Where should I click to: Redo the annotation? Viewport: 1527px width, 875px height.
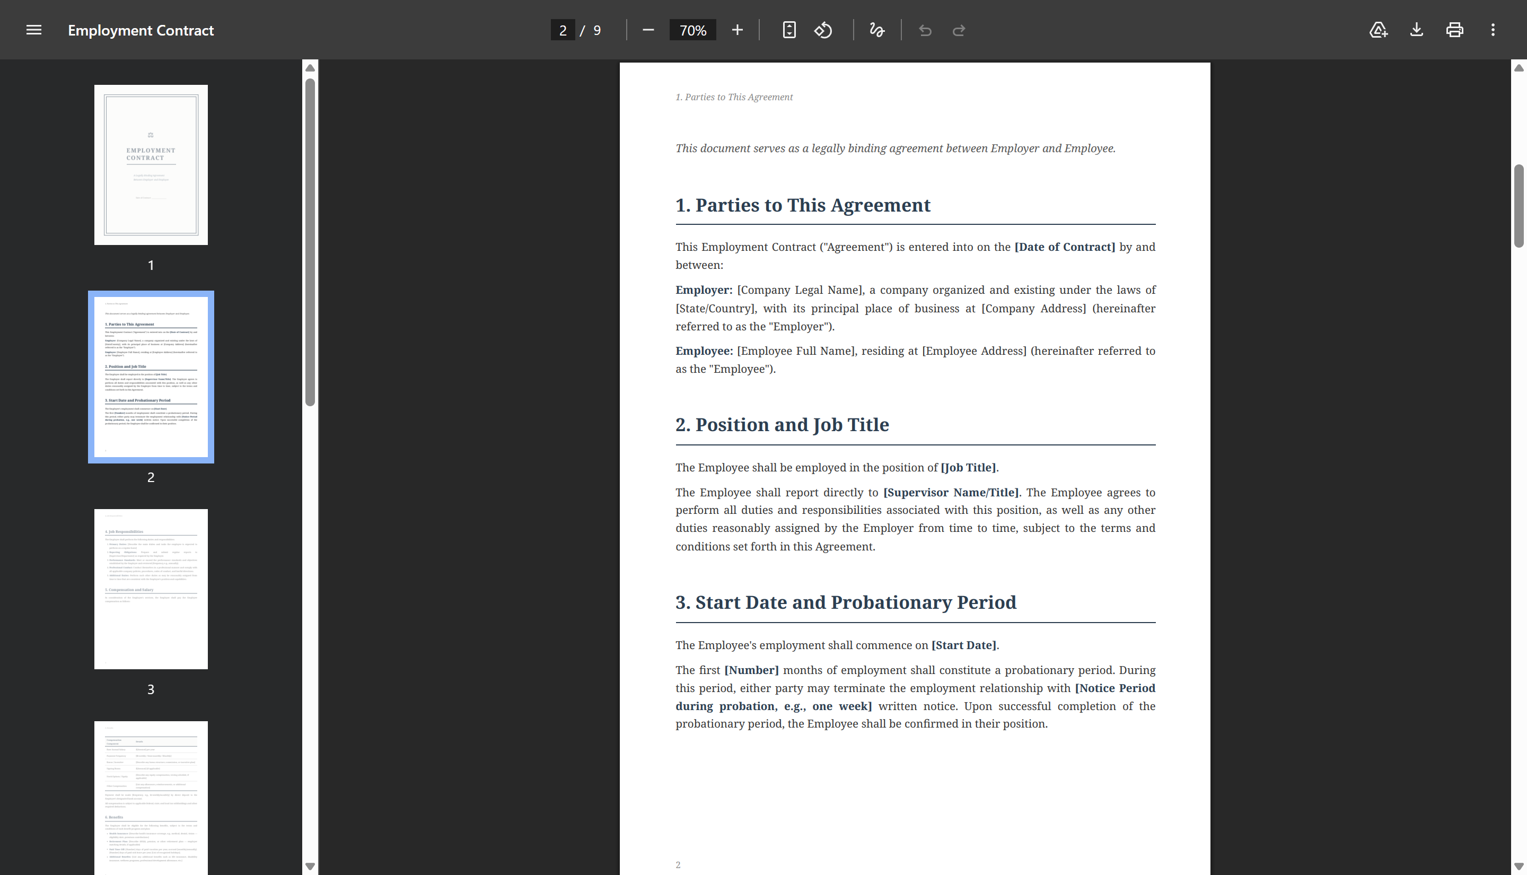click(x=959, y=30)
